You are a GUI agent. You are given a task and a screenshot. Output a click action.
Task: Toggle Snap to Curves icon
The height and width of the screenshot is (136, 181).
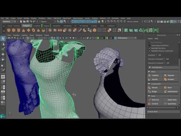pos(112,22)
